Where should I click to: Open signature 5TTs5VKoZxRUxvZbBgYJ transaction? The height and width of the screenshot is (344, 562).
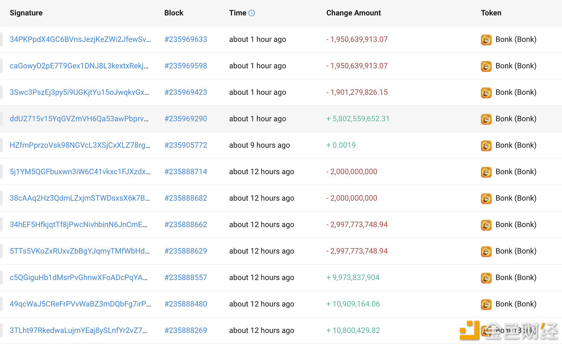pos(80,251)
